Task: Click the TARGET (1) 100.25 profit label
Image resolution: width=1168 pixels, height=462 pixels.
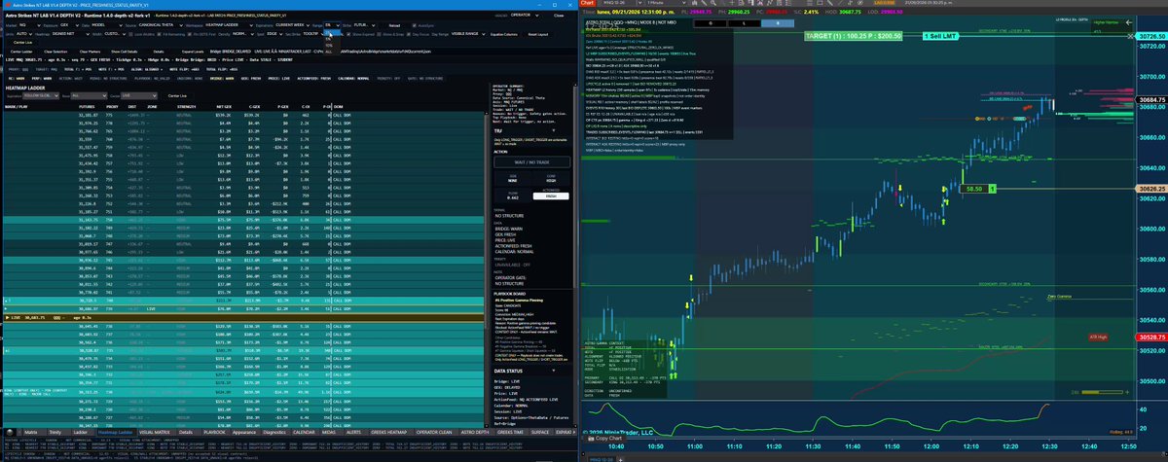Action: pos(854,36)
